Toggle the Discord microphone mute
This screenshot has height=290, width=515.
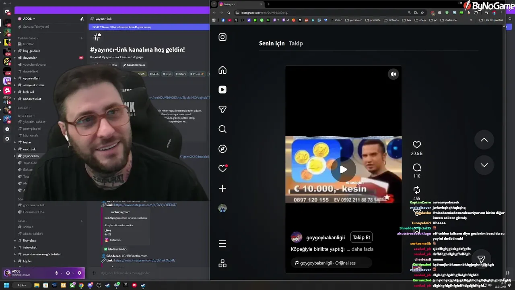tap(56, 273)
